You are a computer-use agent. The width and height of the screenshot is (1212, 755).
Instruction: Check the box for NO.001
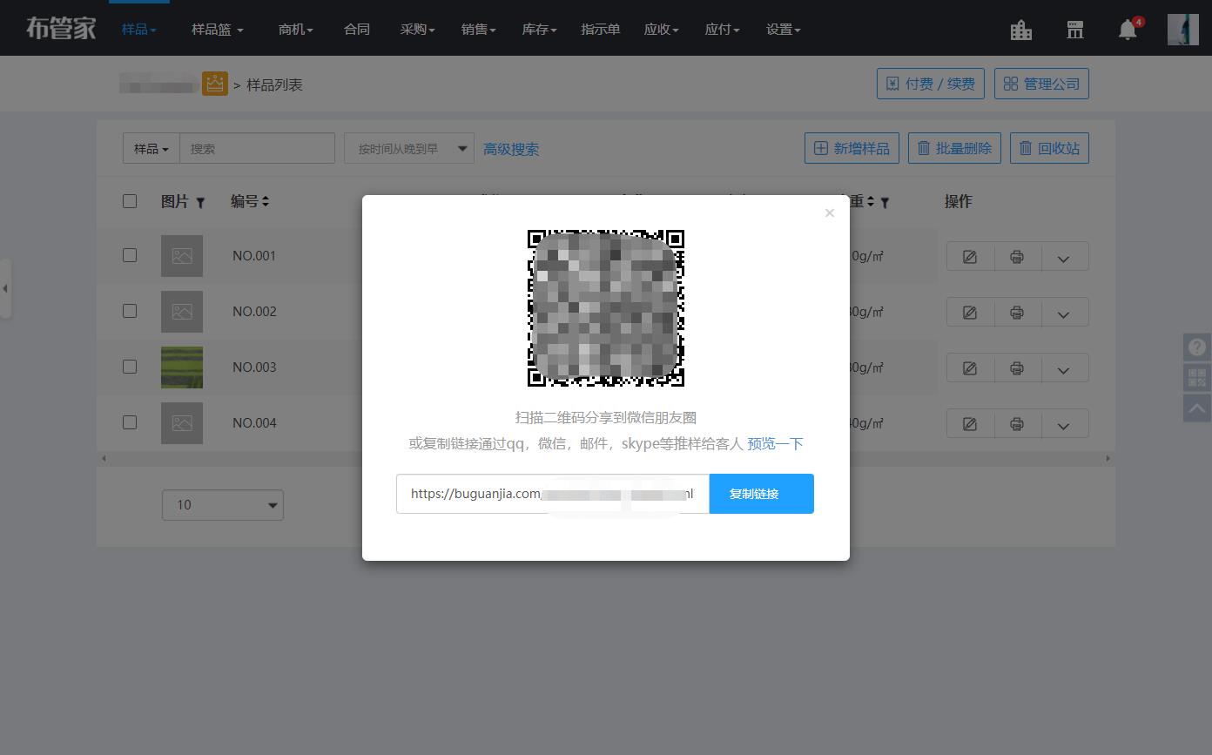click(130, 255)
